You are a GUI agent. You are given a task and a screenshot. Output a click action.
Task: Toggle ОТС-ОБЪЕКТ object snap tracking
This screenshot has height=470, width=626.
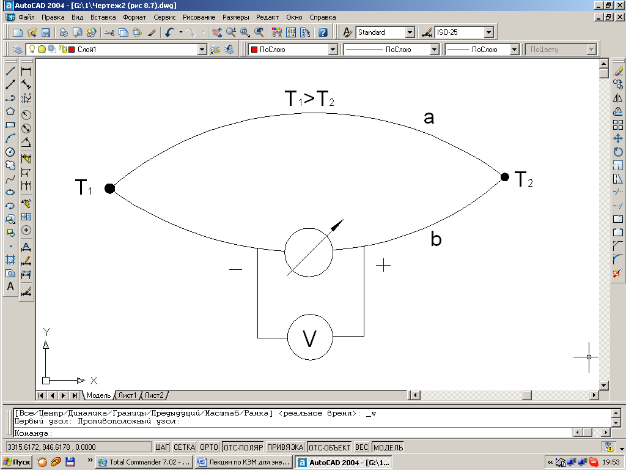(330, 447)
